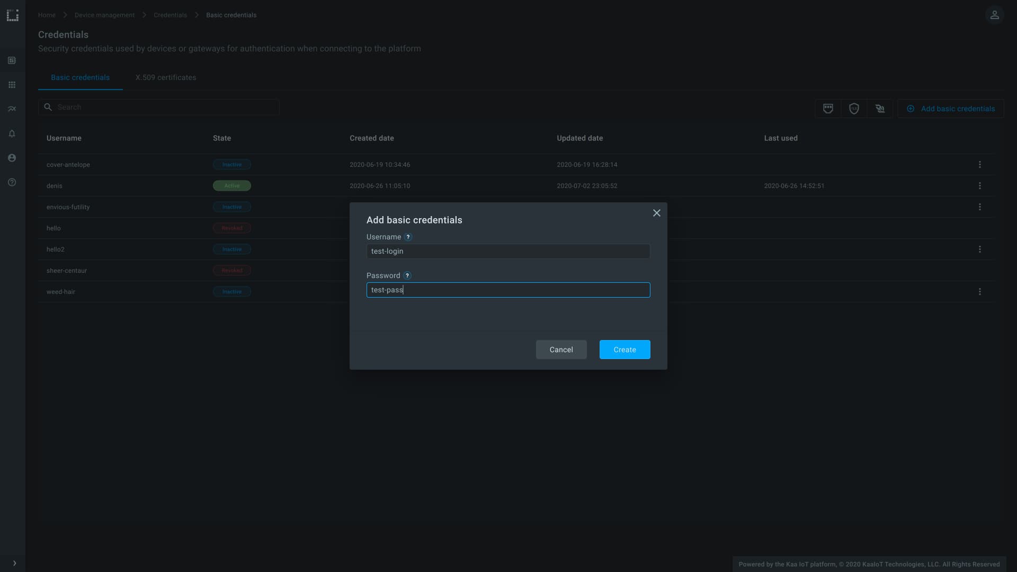The width and height of the screenshot is (1017, 572).
Task: Open the options menu for weed-hair row
Action: coord(980,292)
